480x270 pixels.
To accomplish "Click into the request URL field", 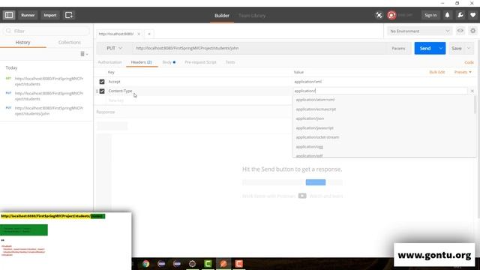I will coord(259,48).
